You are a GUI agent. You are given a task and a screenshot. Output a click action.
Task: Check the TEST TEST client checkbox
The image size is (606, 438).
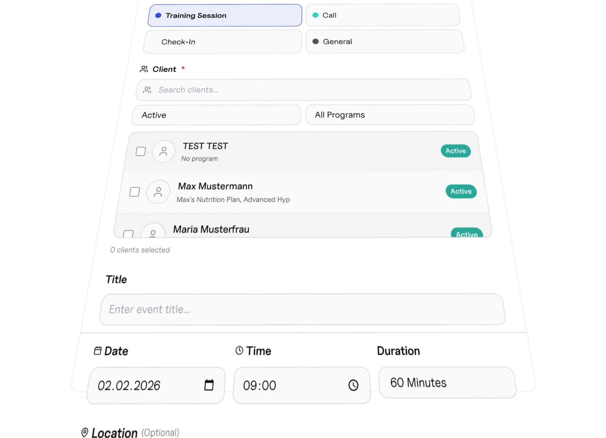(141, 152)
